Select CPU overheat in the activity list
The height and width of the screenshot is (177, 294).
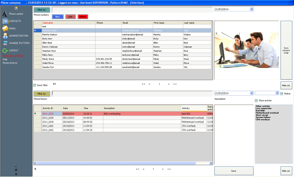263,120
